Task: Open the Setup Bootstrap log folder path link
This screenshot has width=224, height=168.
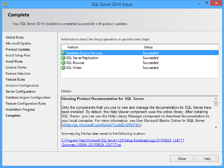Action: tap(123, 140)
